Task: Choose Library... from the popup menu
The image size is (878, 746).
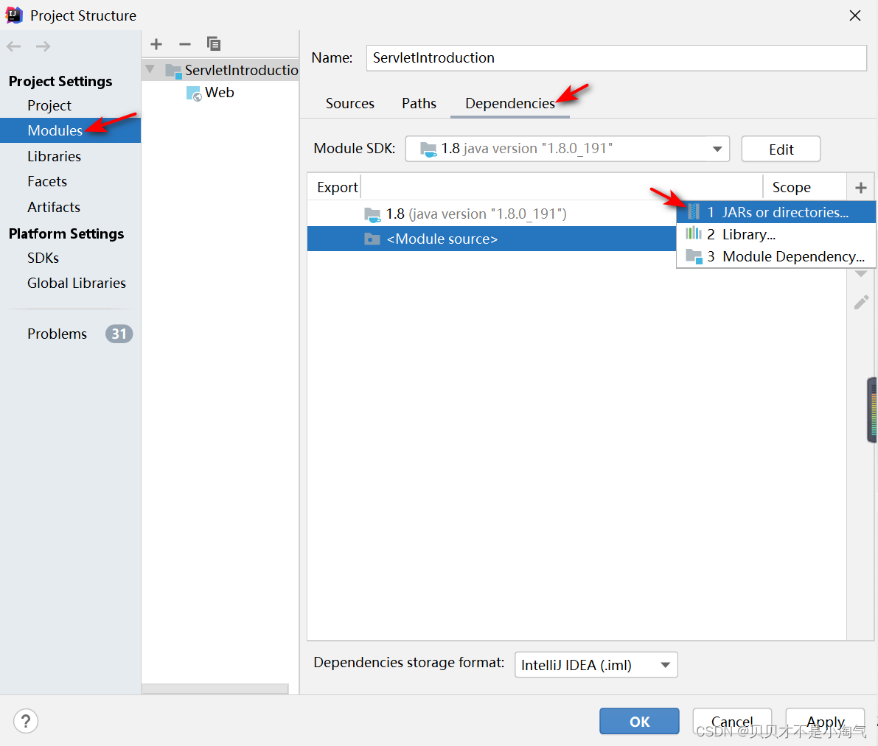Action: (x=776, y=234)
